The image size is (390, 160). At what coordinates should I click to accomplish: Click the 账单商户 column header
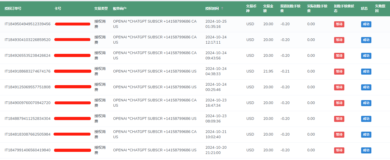pyautogui.click(x=120, y=8)
